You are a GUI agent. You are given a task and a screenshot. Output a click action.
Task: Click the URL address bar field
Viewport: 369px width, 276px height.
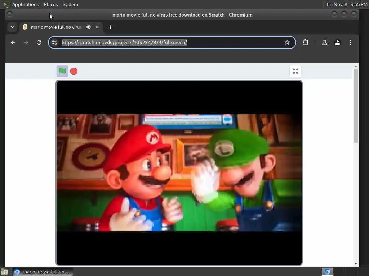click(x=171, y=42)
